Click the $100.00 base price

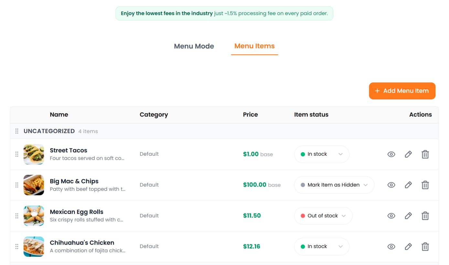[x=262, y=185]
